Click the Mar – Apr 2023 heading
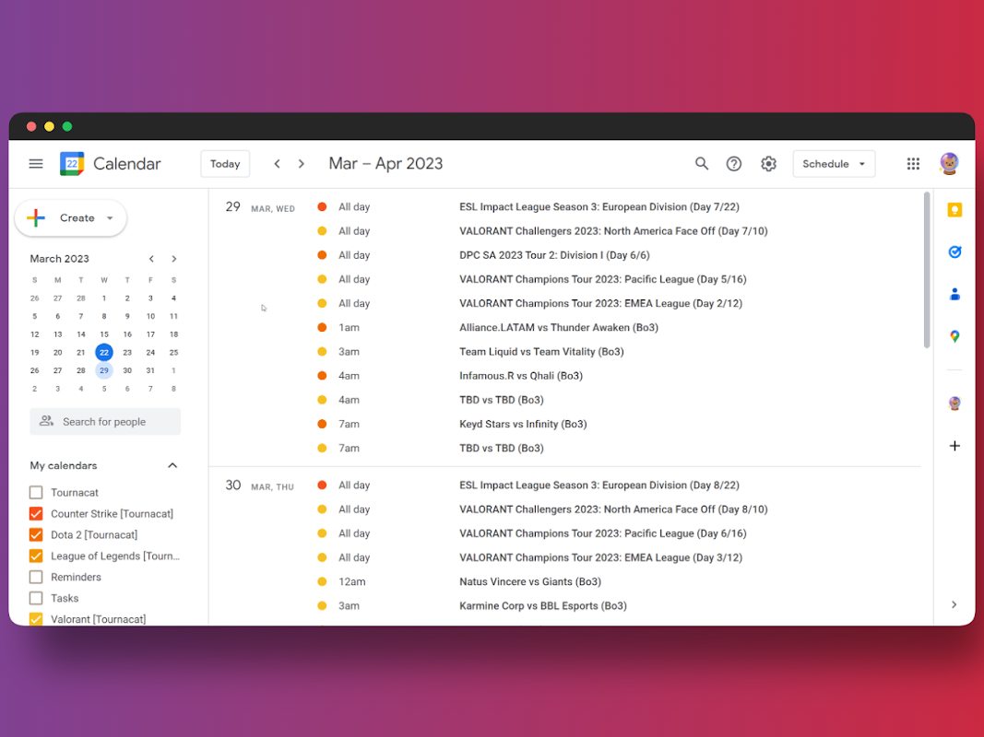984x737 pixels. click(x=385, y=164)
